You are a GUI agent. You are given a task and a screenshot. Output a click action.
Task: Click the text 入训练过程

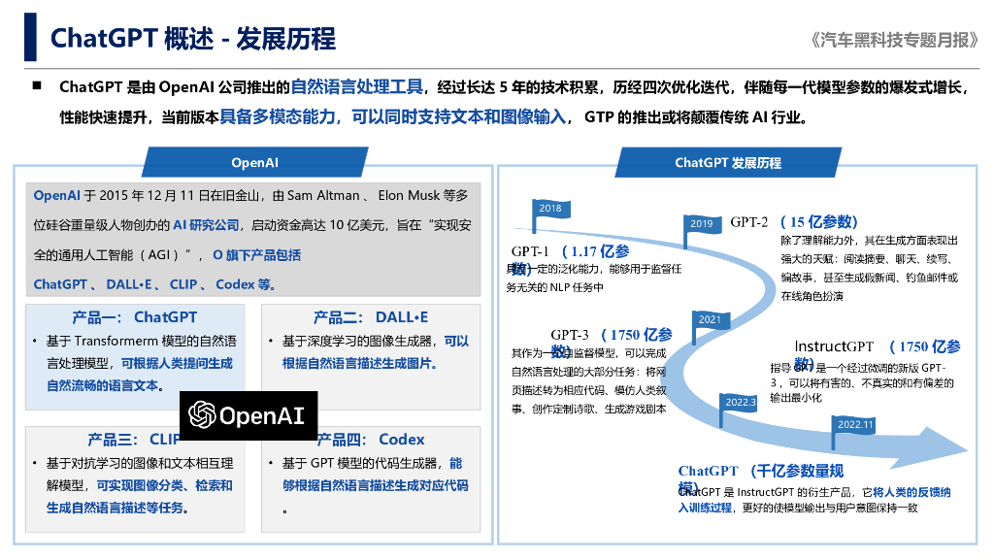point(705,508)
